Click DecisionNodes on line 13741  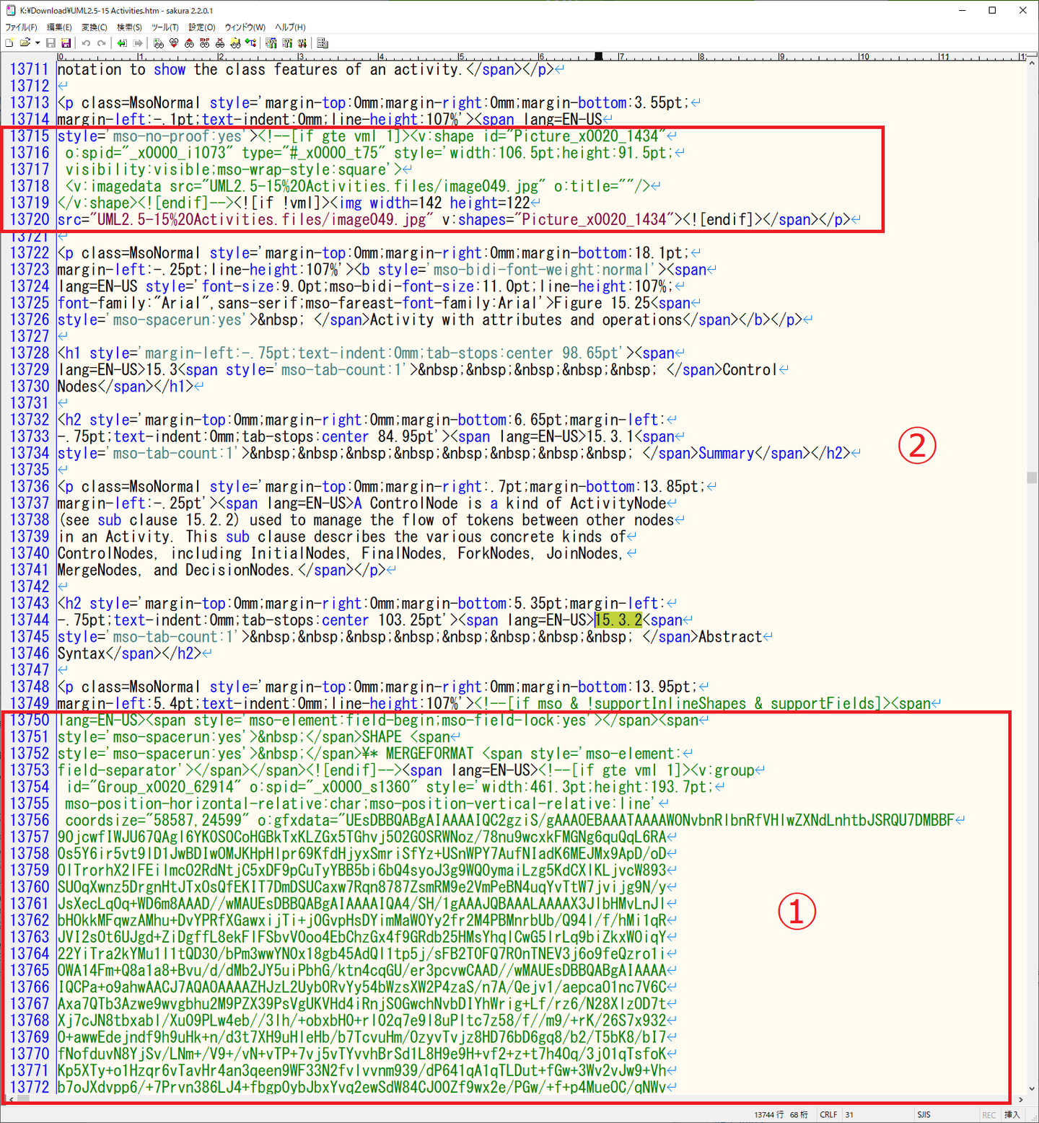pos(238,571)
